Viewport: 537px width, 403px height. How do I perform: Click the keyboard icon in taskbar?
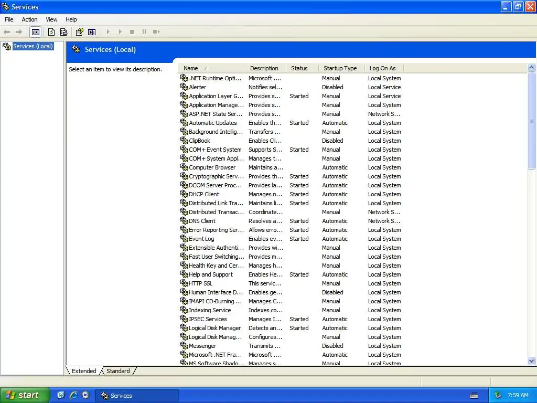474,396
